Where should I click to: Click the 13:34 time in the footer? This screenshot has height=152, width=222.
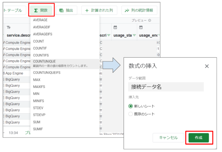click(x=13, y=133)
